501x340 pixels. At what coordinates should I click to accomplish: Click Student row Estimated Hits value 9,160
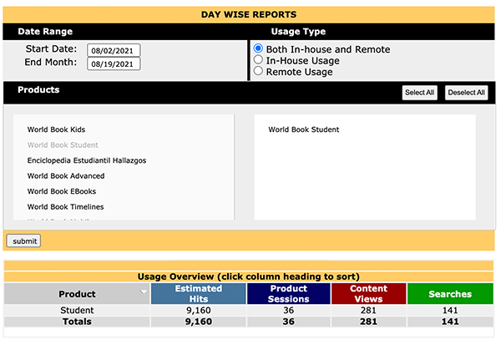tap(199, 310)
